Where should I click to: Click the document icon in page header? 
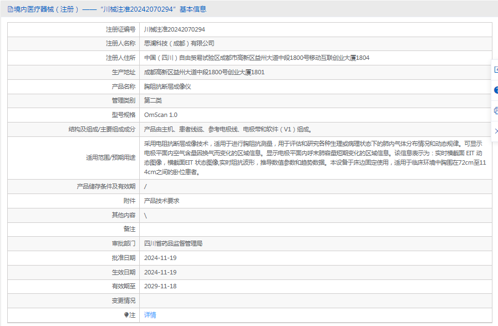pos(10,9)
